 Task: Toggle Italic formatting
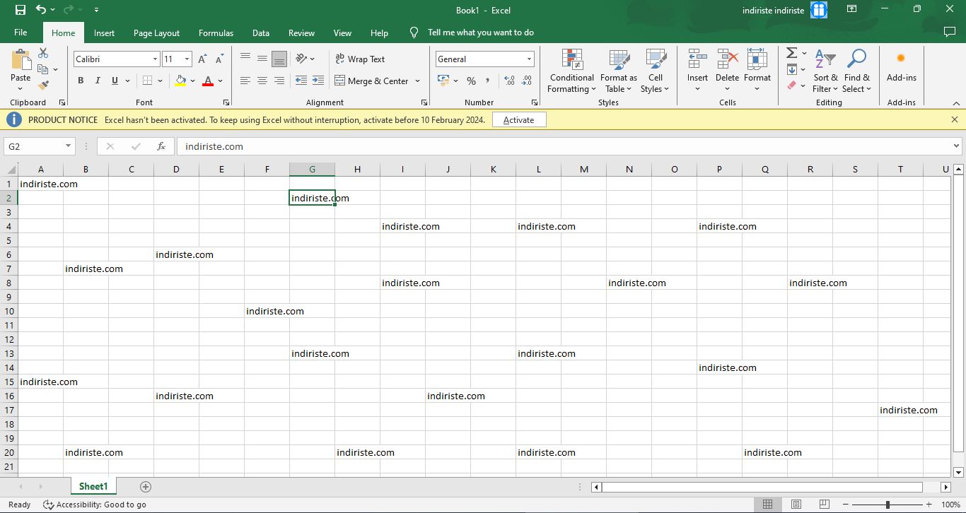point(98,81)
